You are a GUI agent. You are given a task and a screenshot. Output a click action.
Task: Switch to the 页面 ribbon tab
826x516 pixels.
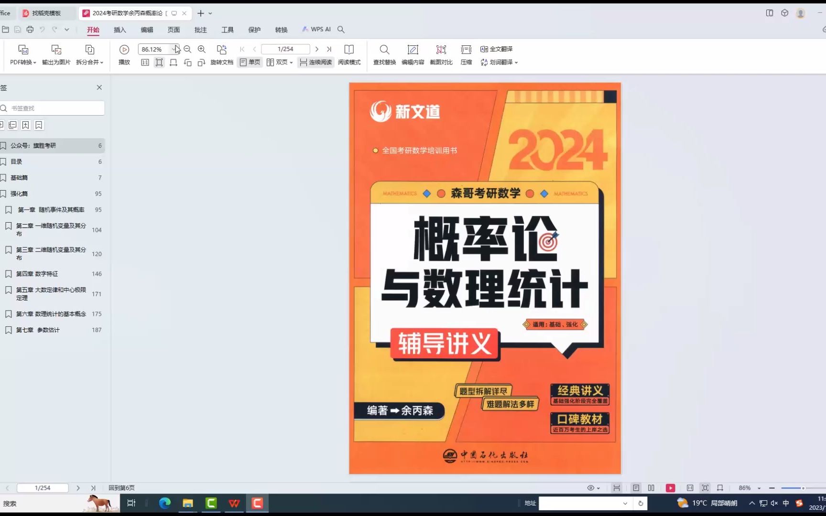[x=174, y=30]
